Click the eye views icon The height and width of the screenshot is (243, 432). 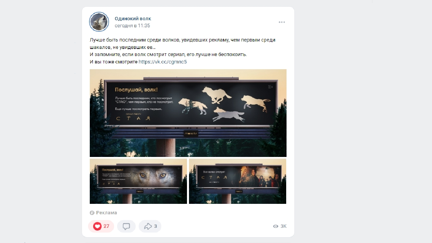tap(276, 226)
